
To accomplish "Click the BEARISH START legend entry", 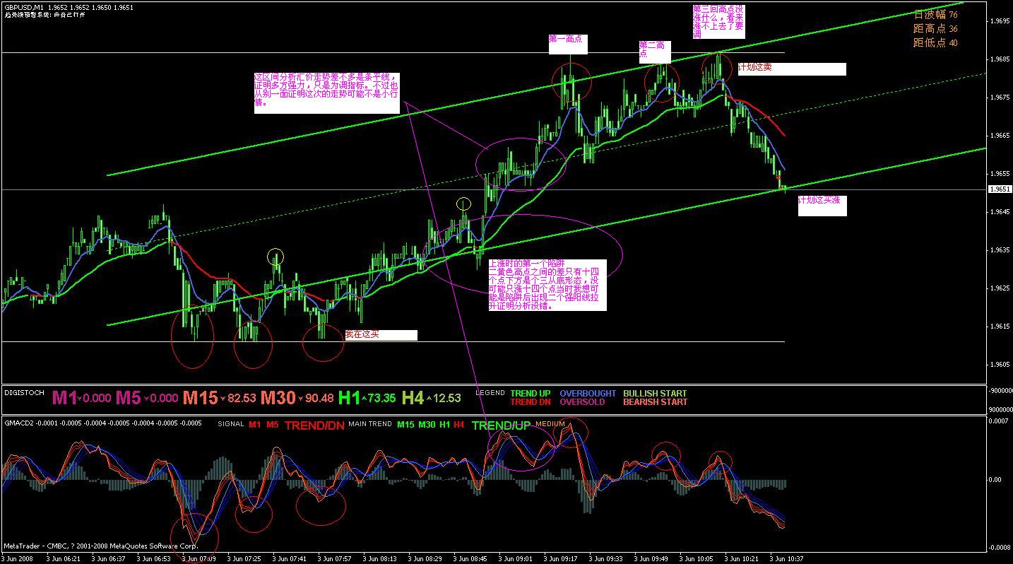I will pyautogui.click(x=655, y=402).
